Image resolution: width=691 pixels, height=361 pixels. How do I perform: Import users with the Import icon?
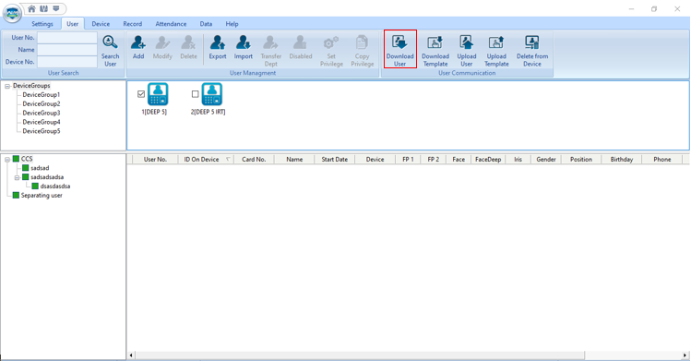click(244, 42)
